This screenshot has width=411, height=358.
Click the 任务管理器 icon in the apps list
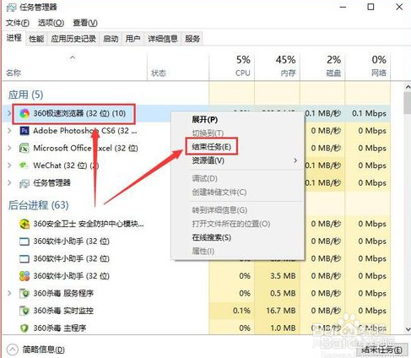(24, 183)
